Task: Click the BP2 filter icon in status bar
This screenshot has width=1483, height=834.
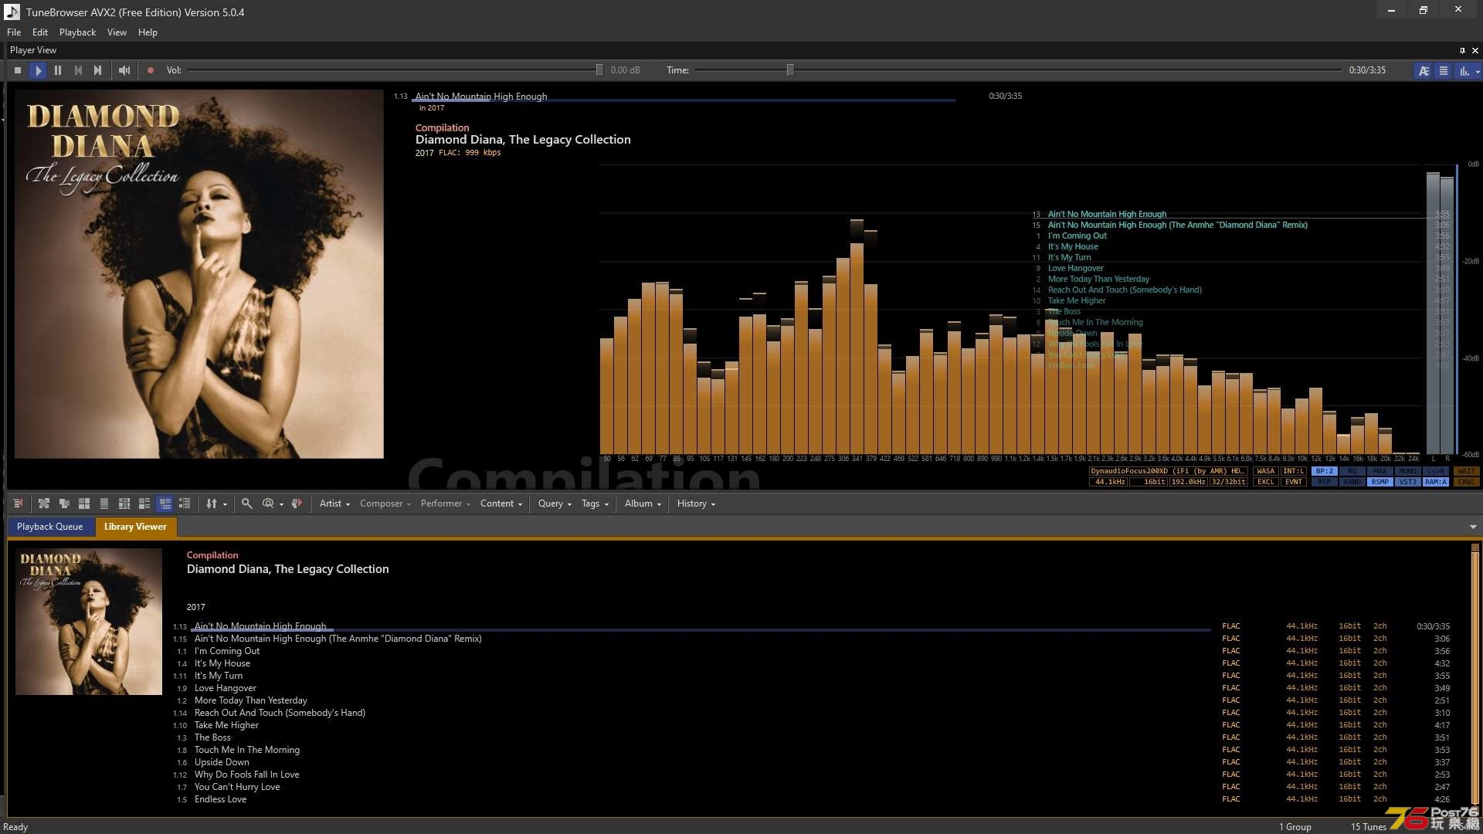Action: tap(1321, 472)
